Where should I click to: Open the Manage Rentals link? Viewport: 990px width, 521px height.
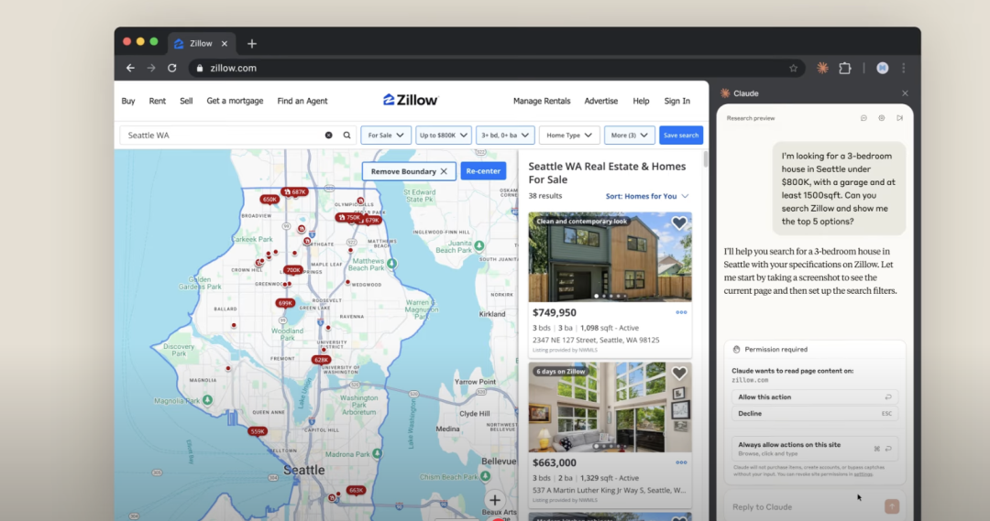click(542, 101)
